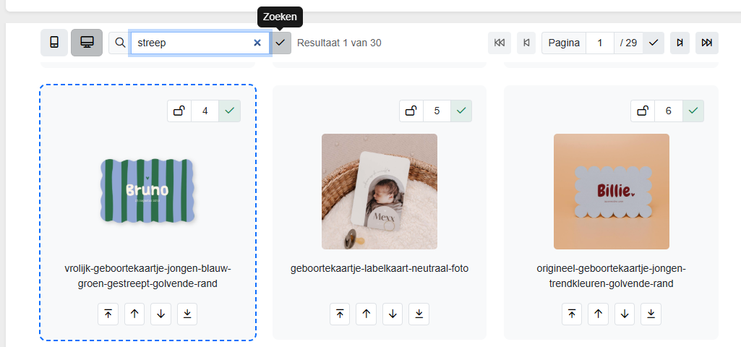This screenshot has width=741, height=347.
Task: Edit position number 4 field
Action: 205,111
